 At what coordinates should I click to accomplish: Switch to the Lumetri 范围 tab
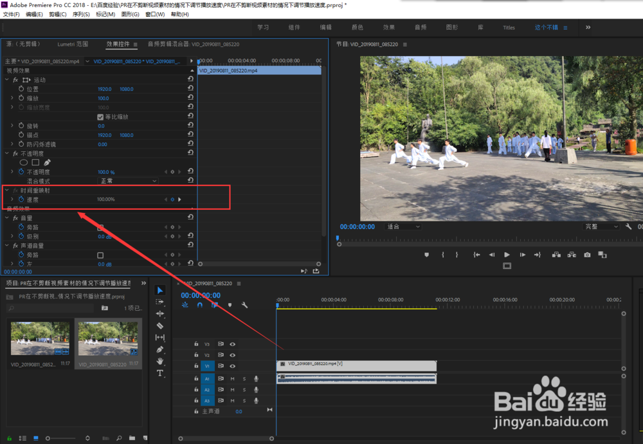pyautogui.click(x=73, y=44)
